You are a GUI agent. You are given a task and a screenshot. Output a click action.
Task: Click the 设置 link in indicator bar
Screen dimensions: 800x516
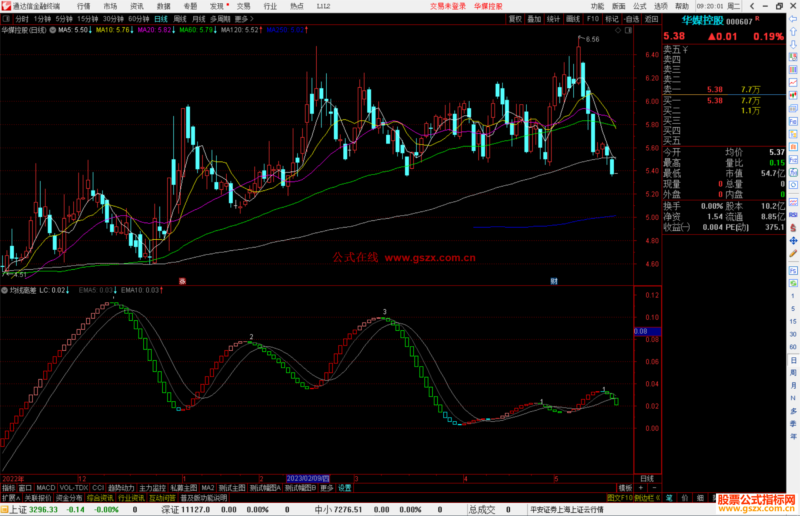(x=344, y=488)
